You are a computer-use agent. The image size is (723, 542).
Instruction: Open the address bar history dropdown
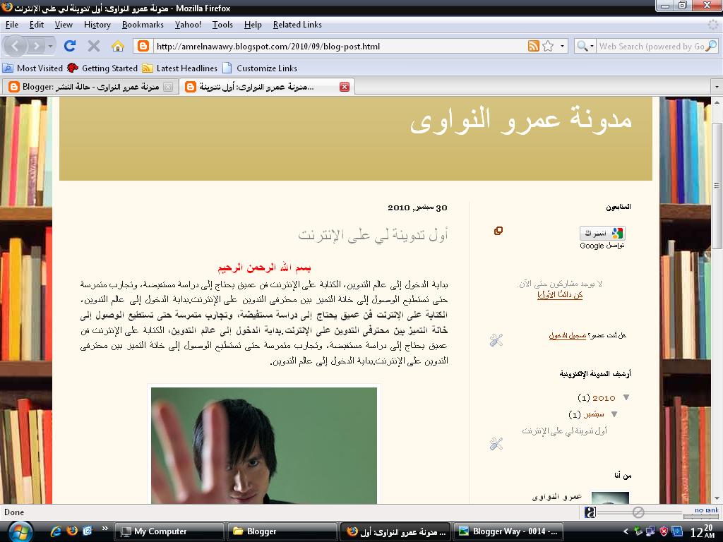click(562, 46)
